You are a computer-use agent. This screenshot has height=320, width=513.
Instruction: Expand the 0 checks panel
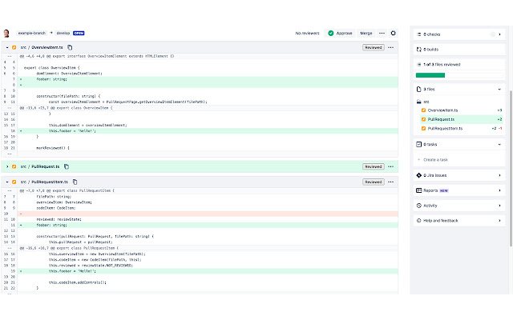click(x=499, y=34)
